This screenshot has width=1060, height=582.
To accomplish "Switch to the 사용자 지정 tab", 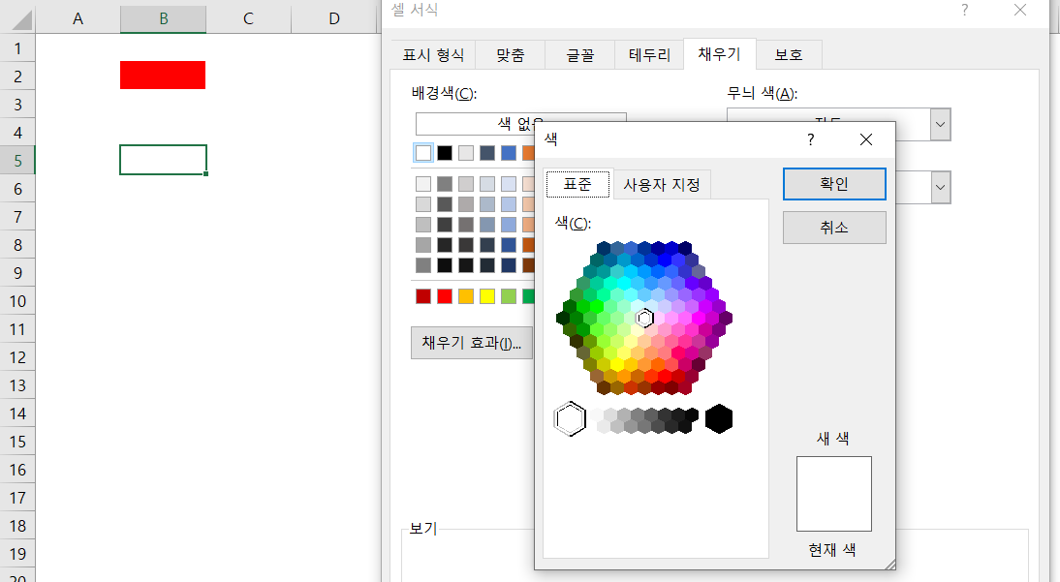I will click(x=662, y=184).
